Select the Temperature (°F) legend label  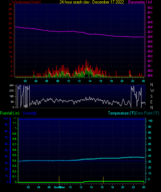click(122, 113)
